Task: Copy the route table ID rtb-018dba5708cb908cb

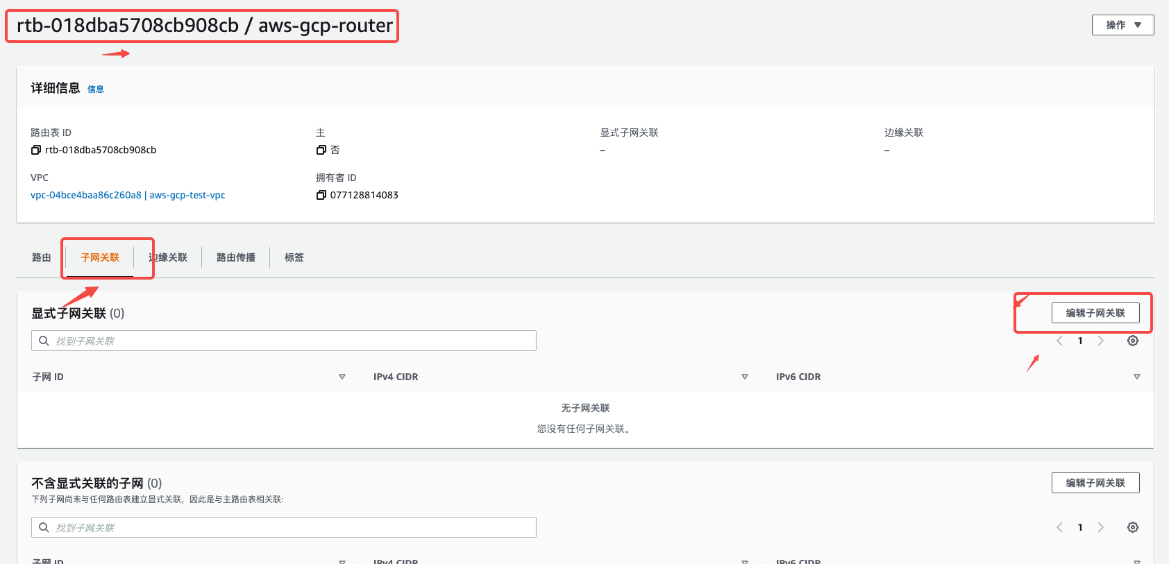Action: [x=36, y=150]
